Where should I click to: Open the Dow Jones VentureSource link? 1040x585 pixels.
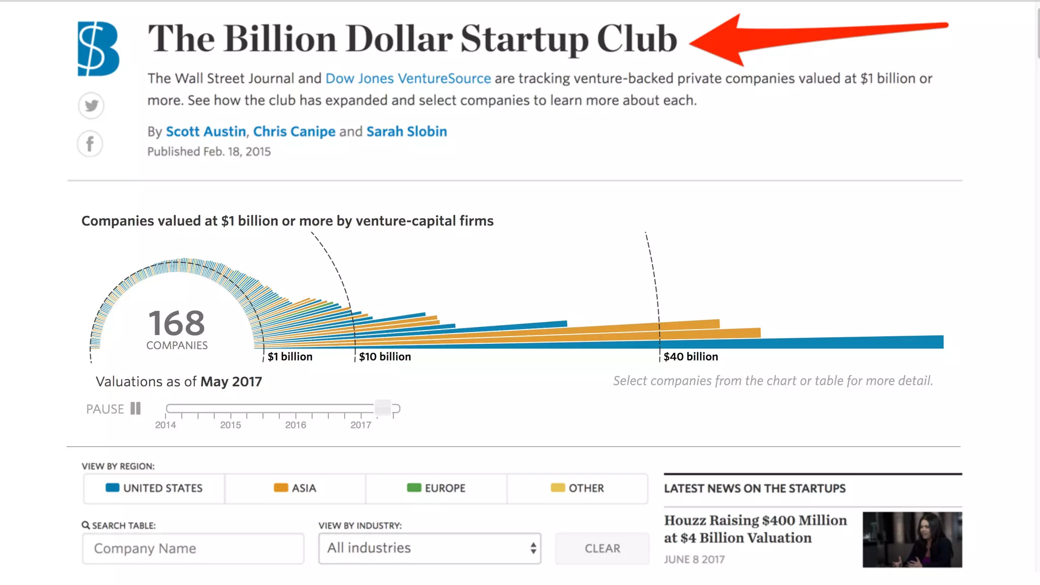408,79
